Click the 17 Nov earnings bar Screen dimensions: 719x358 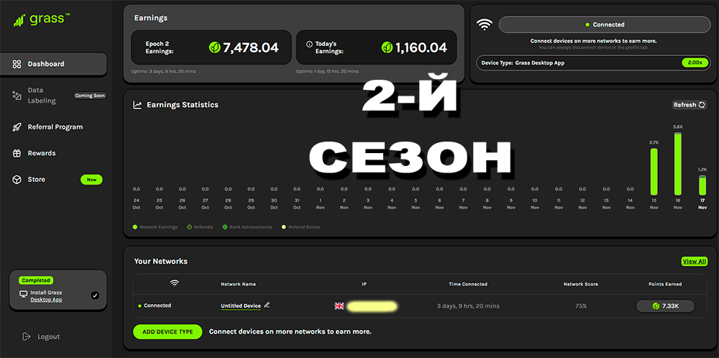point(702,185)
